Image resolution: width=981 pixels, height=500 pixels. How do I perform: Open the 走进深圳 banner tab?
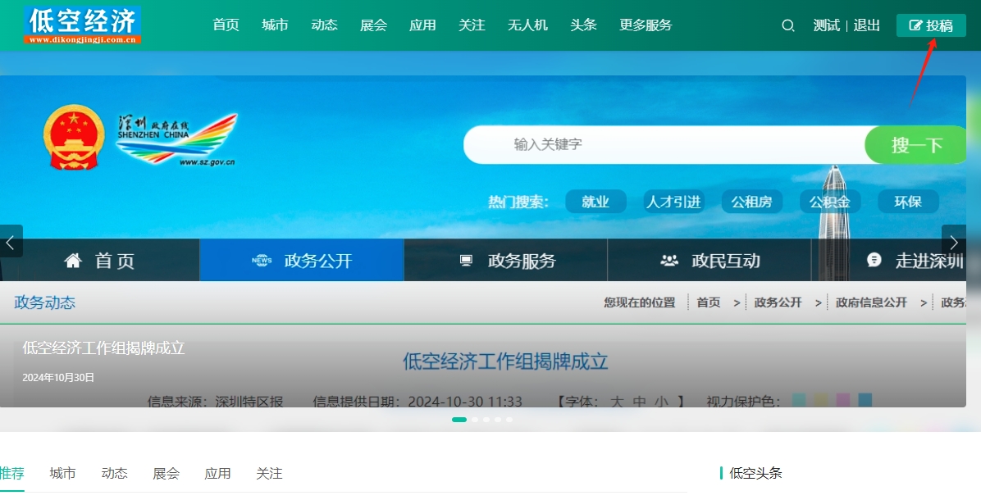(x=889, y=260)
